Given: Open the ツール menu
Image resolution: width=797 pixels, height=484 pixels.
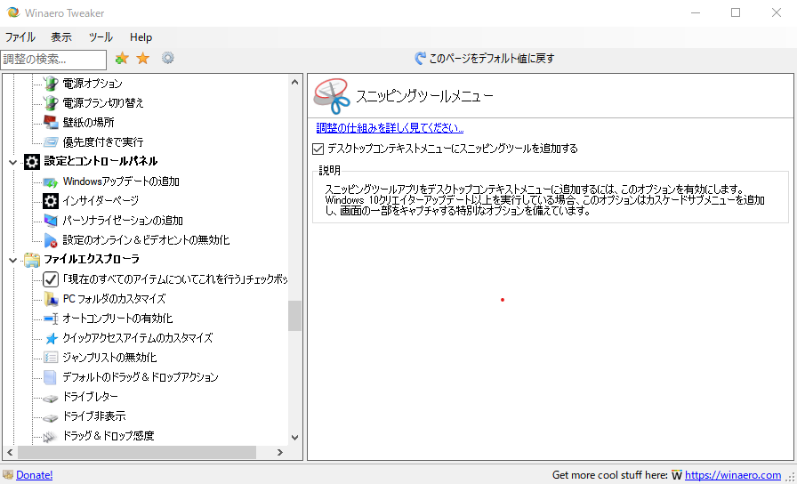Looking at the screenshot, I should click(x=101, y=37).
